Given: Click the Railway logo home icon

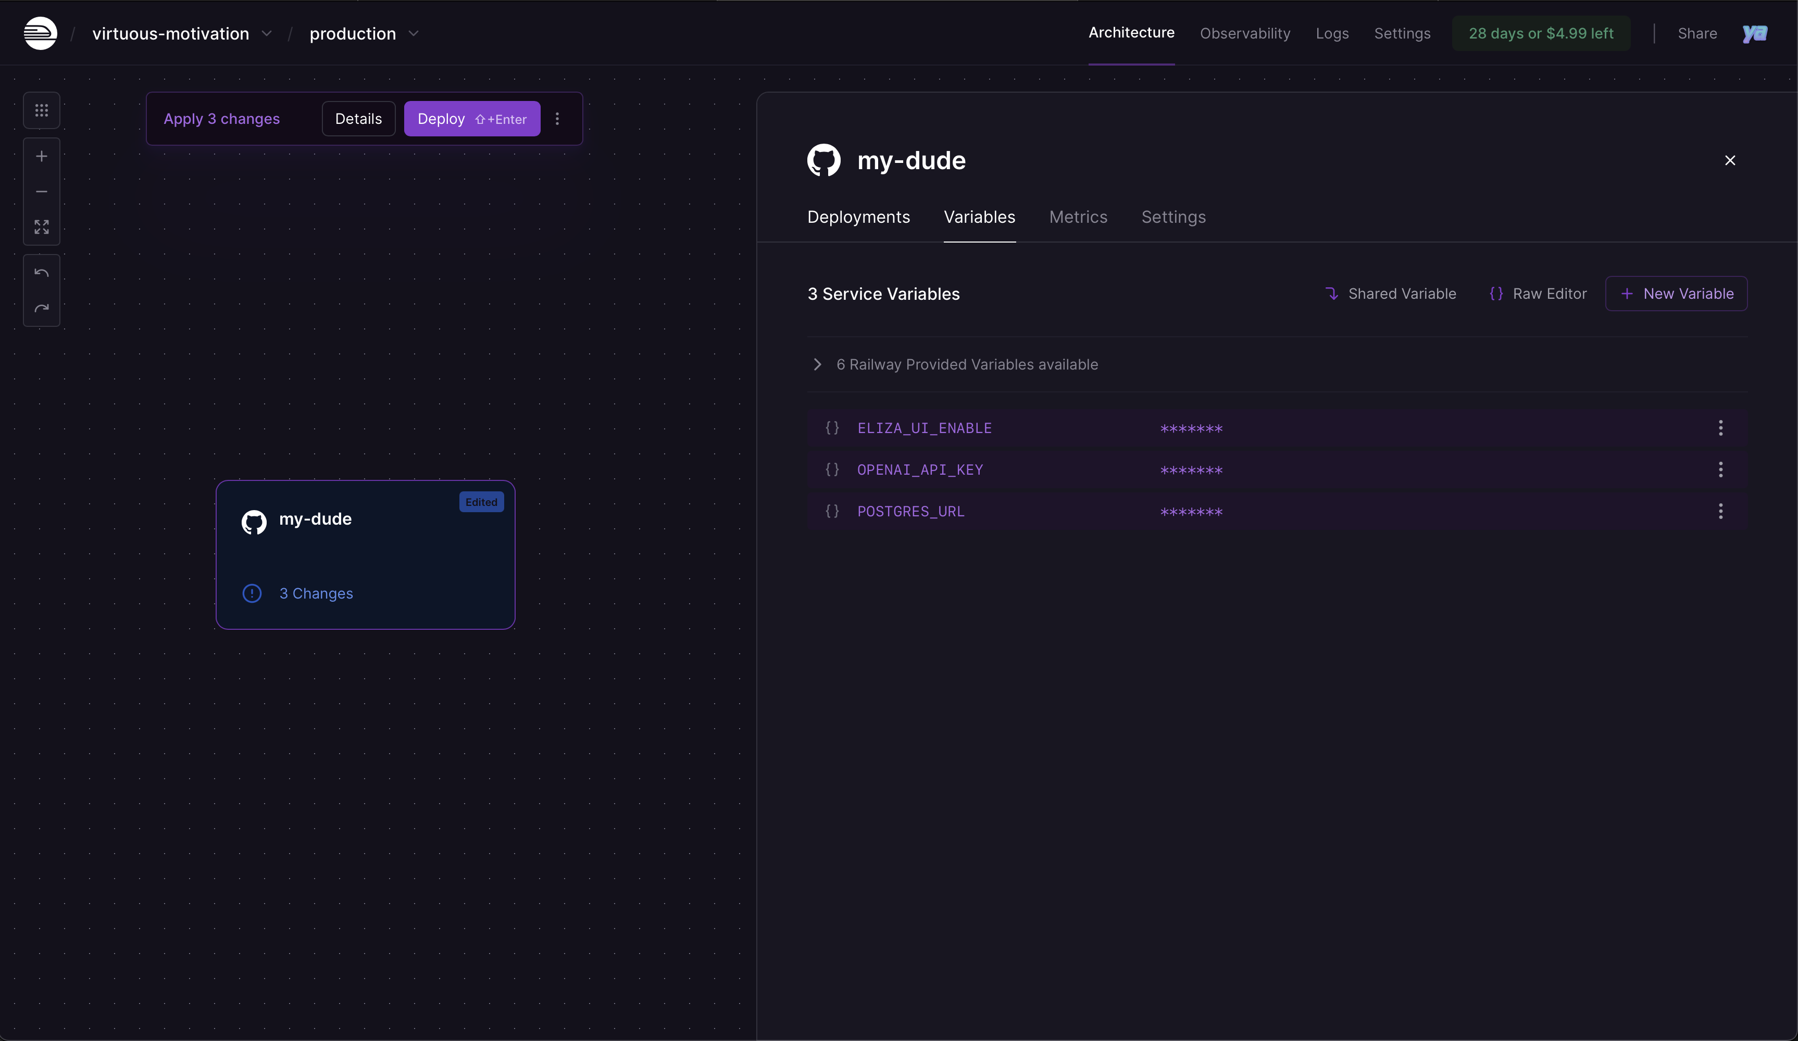Looking at the screenshot, I should coord(40,33).
